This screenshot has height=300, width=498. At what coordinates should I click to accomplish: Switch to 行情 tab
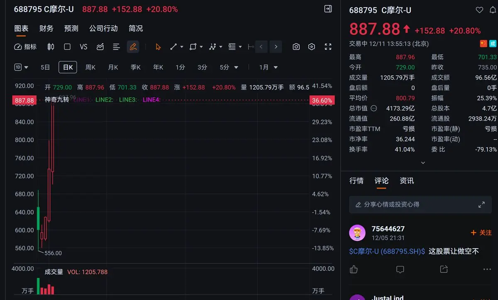point(356,181)
